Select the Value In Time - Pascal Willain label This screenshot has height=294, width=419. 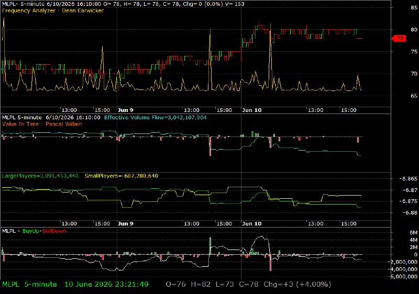click(x=42, y=124)
